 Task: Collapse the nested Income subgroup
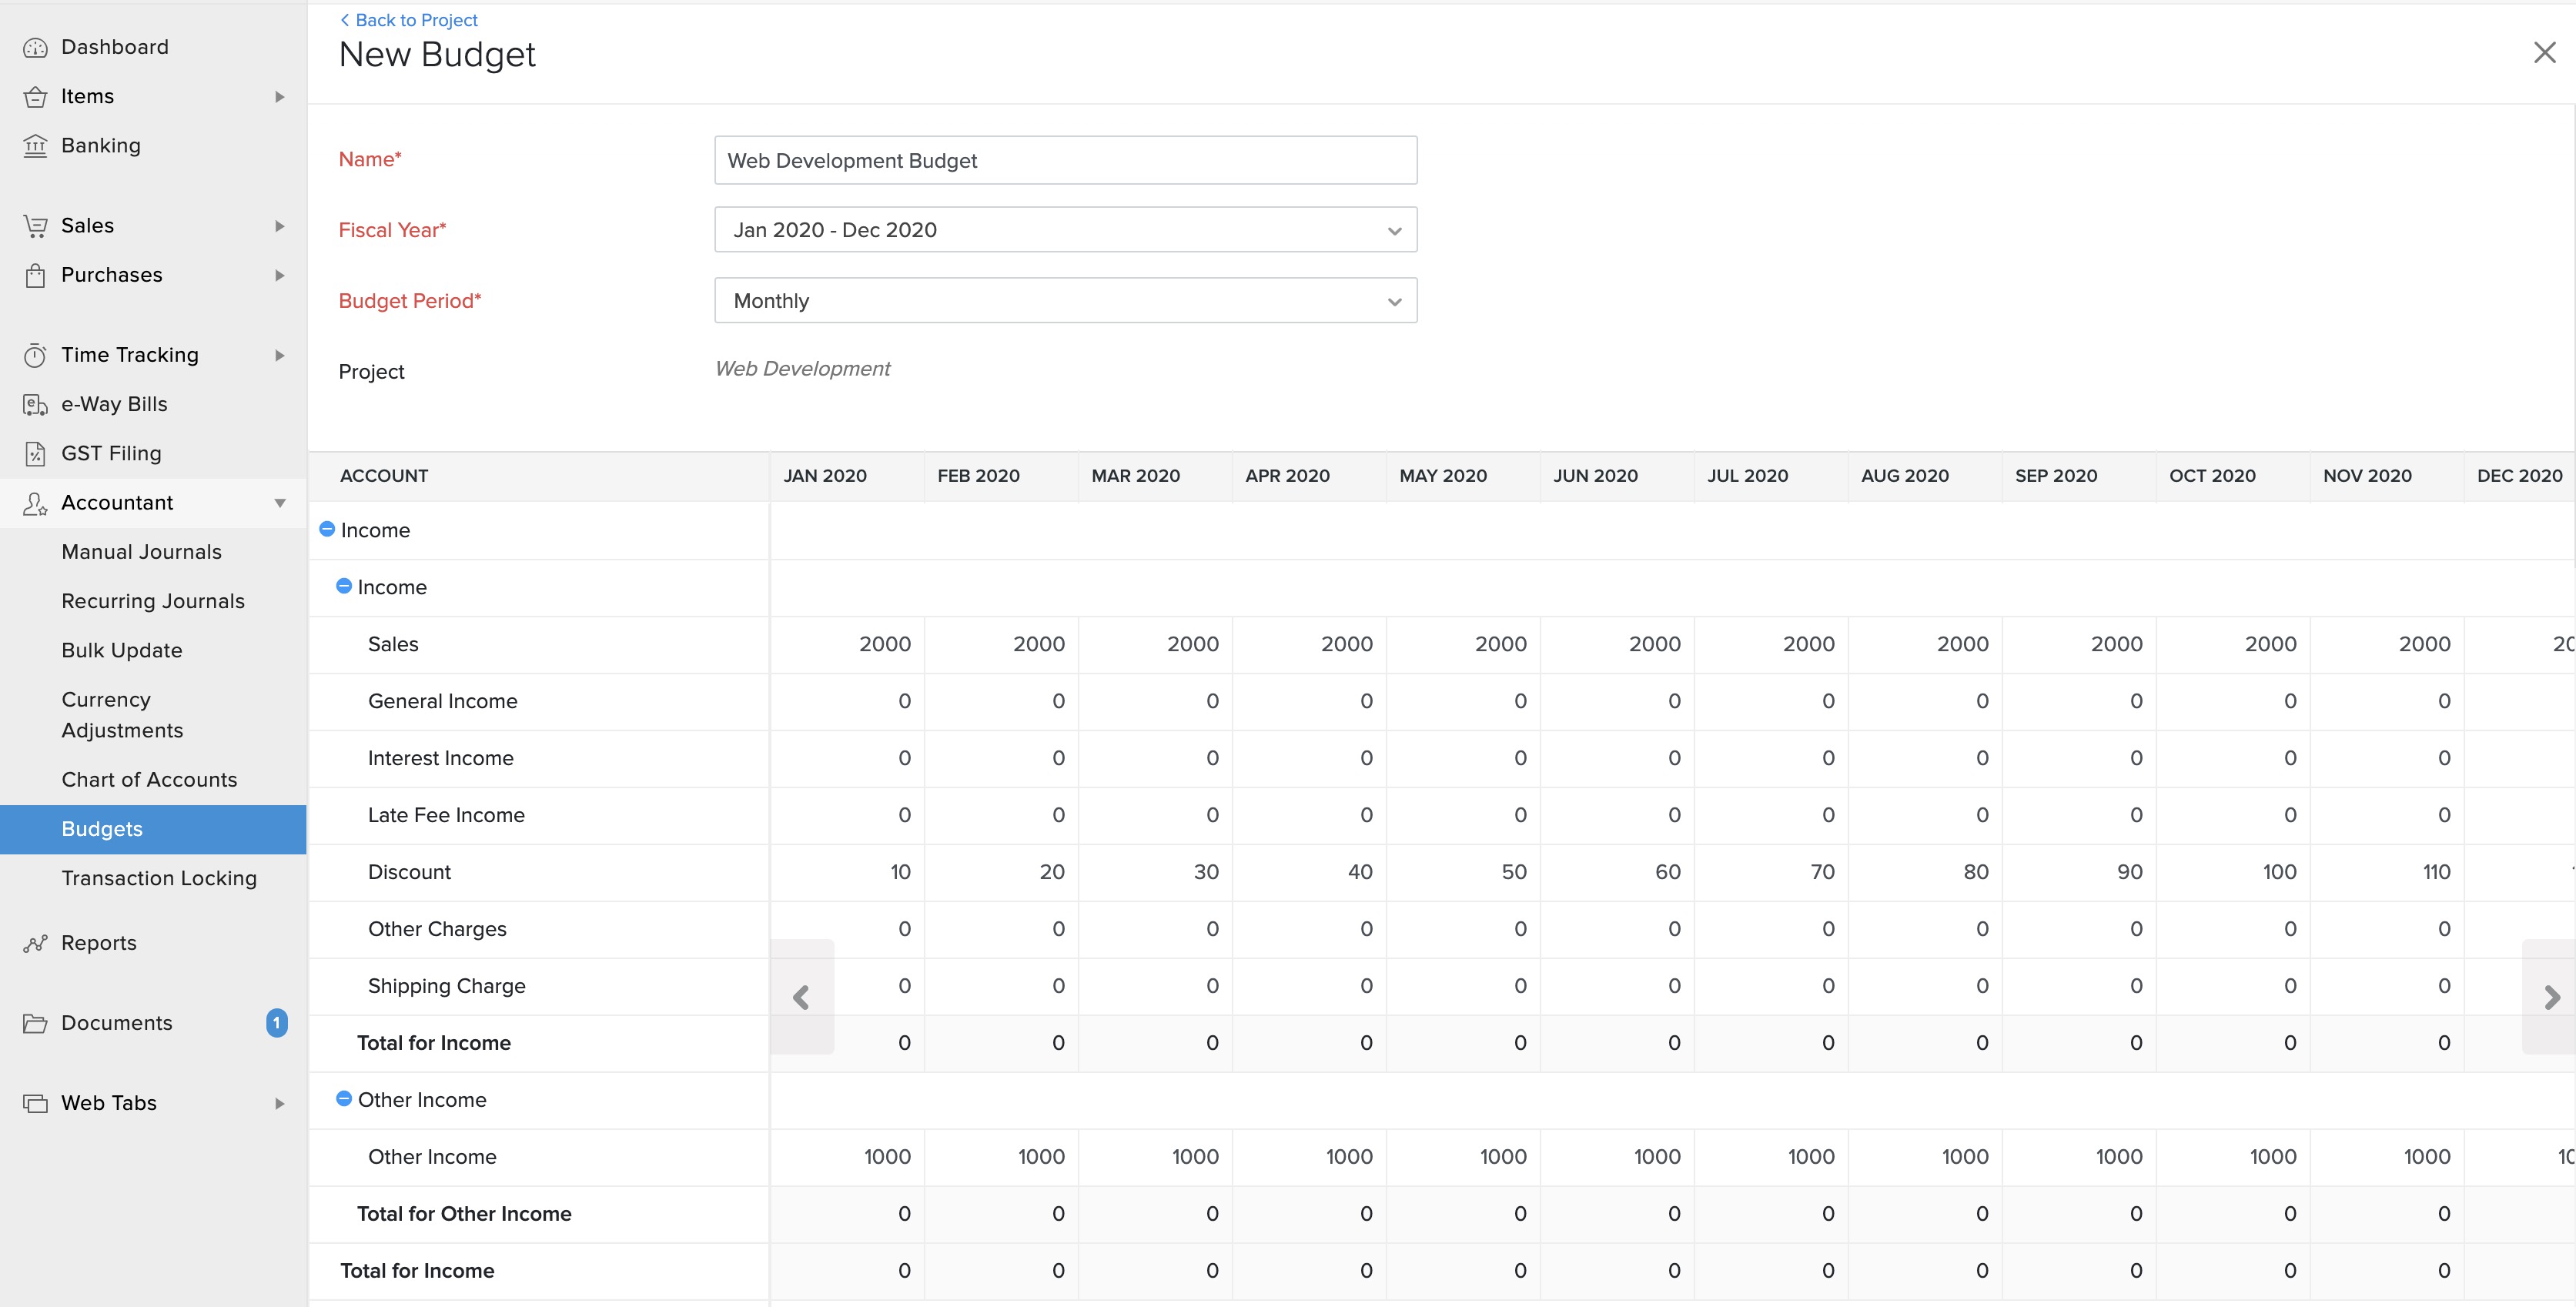(343, 586)
